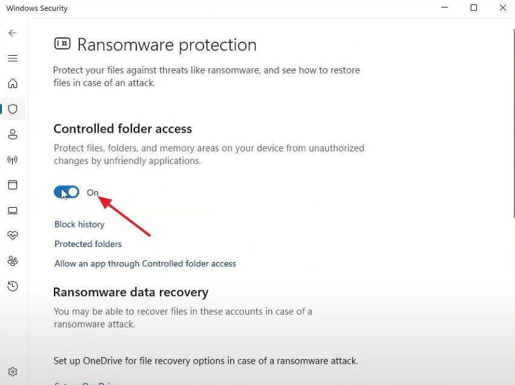Open Device performance & health heart icon
Image resolution: width=515 pixels, height=385 pixels.
pyautogui.click(x=13, y=235)
